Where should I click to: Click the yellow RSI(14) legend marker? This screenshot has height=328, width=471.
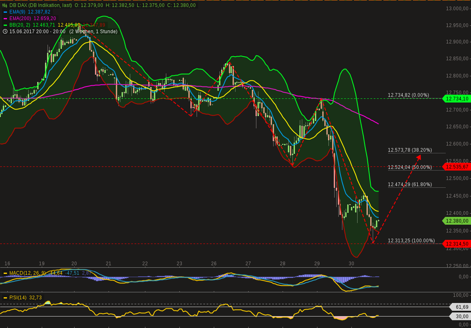5,298
